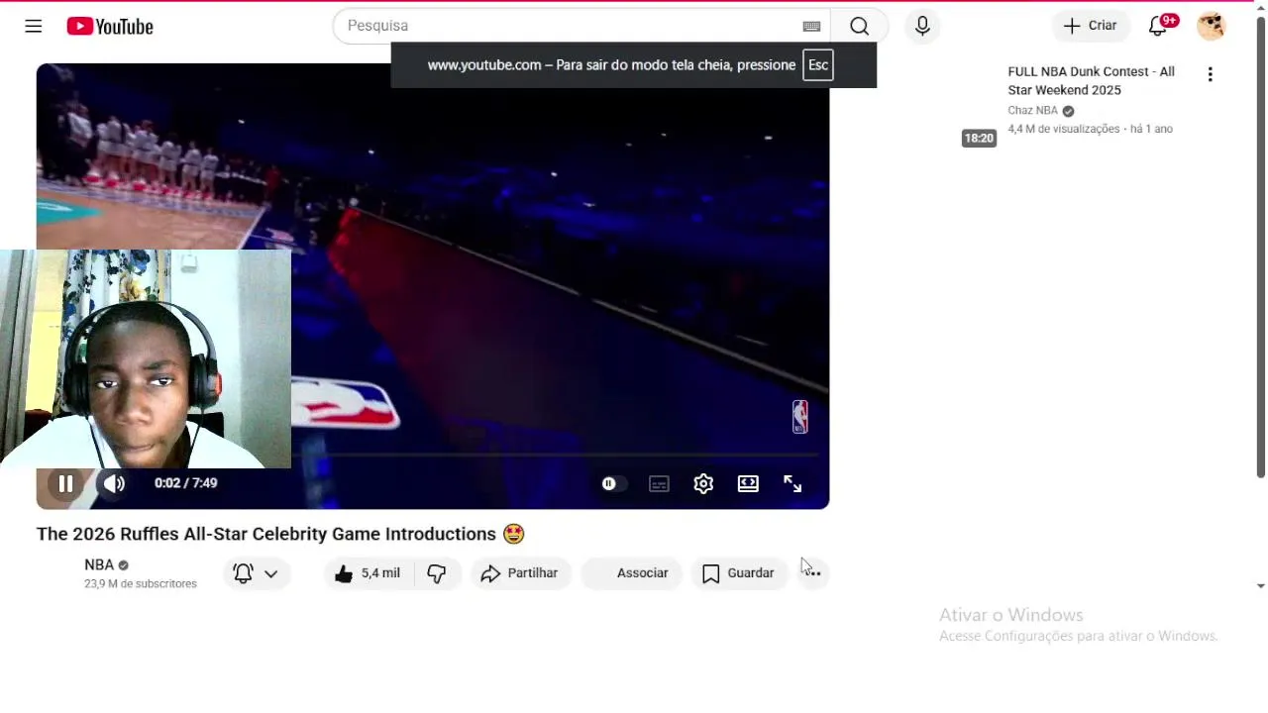The width and height of the screenshot is (1268, 713).
Task: Click the 0:02 / 7:49 time display
Action: (x=185, y=483)
